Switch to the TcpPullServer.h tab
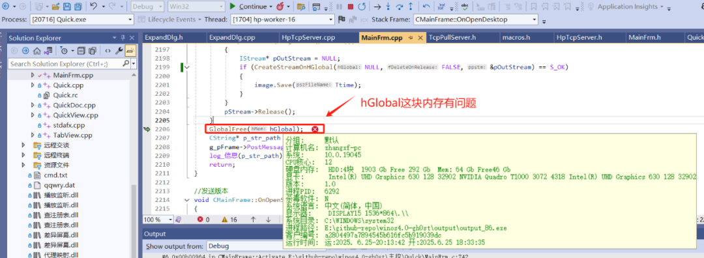This screenshot has height=258, width=704. (x=452, y=38)
